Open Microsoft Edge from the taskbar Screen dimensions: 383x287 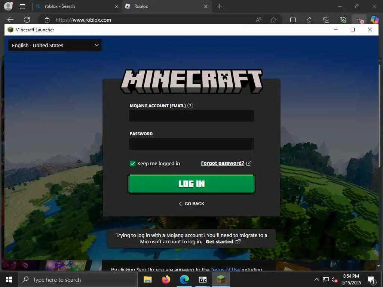coord(184,280)
